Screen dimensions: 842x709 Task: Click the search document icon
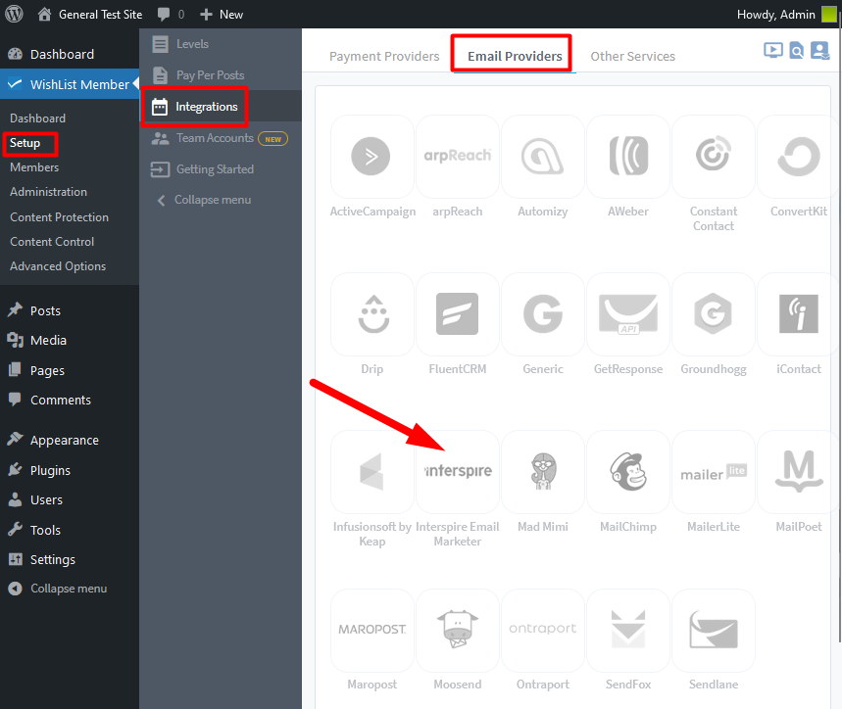click(796, 50)
